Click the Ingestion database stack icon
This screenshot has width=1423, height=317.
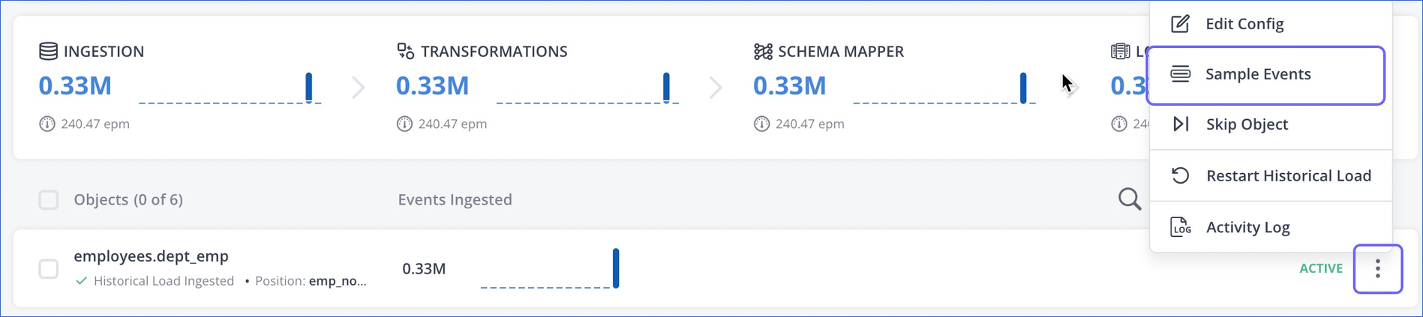(x=48, y=51)
